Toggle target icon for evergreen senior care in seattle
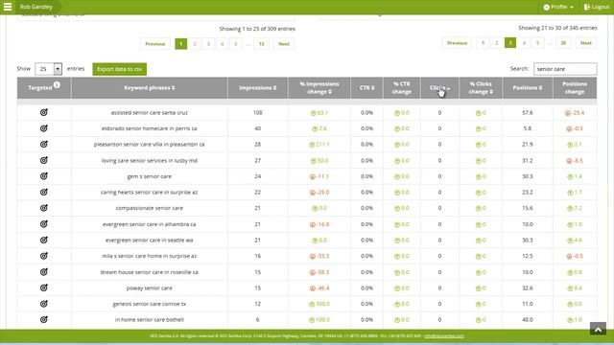614x345 pixels. point(44,241)
